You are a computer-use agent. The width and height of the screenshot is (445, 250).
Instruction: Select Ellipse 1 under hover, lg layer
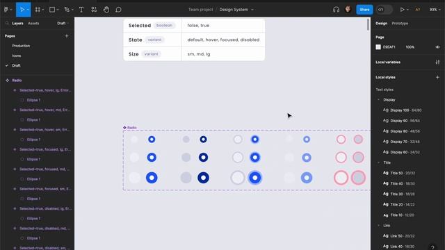[33, 100]
